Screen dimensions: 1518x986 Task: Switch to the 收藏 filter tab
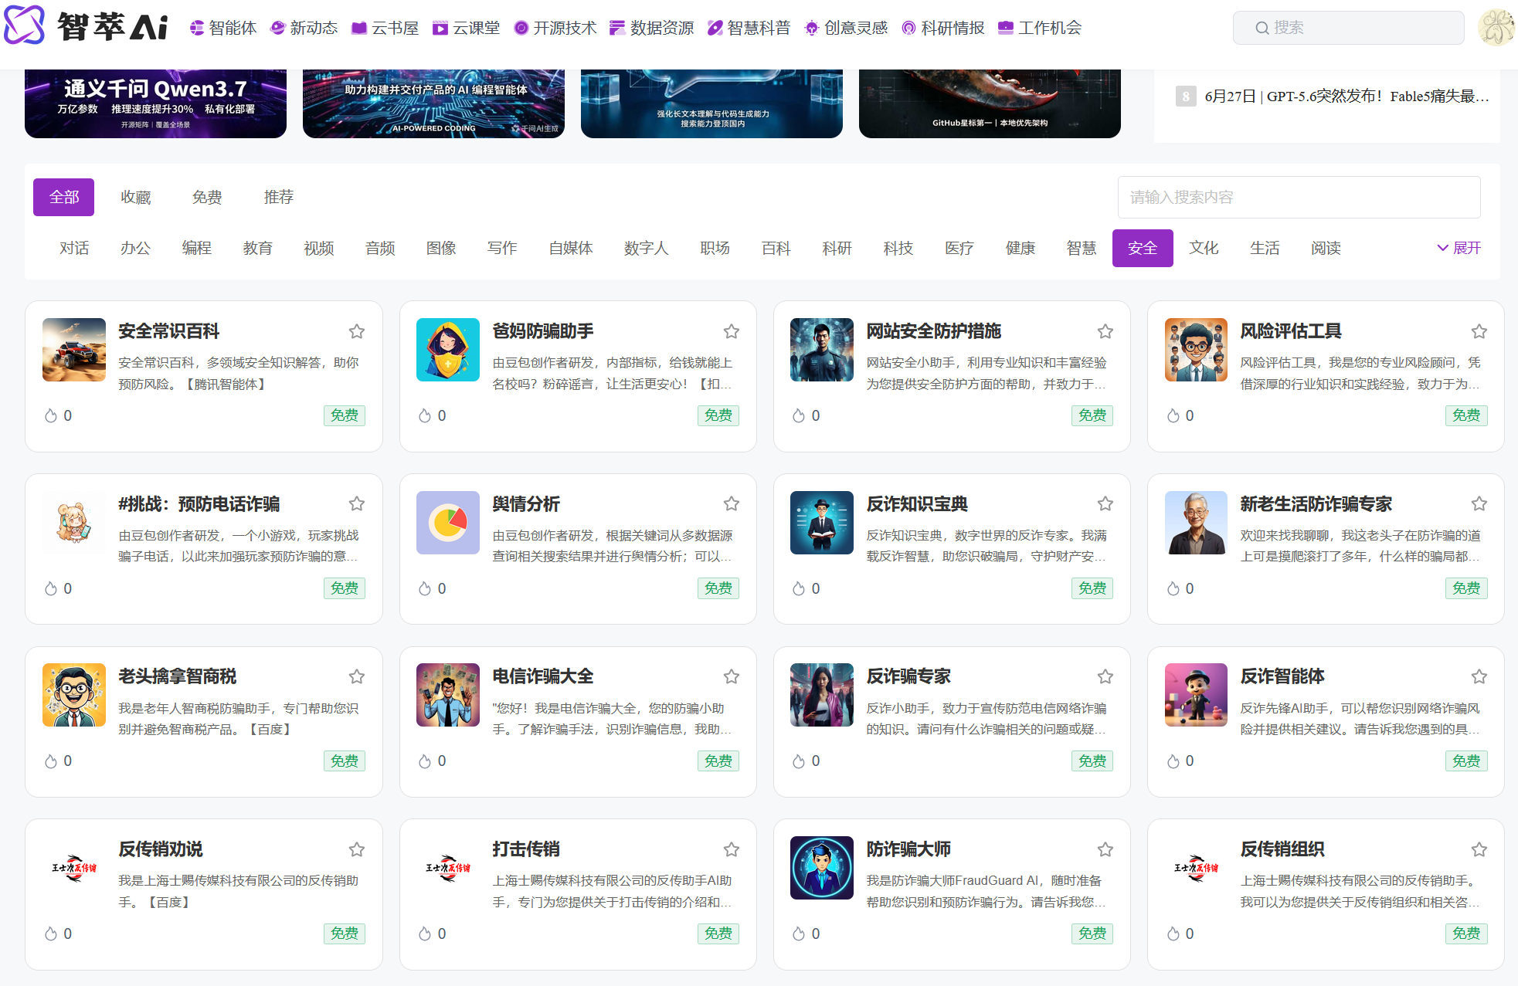pos(136,197)
